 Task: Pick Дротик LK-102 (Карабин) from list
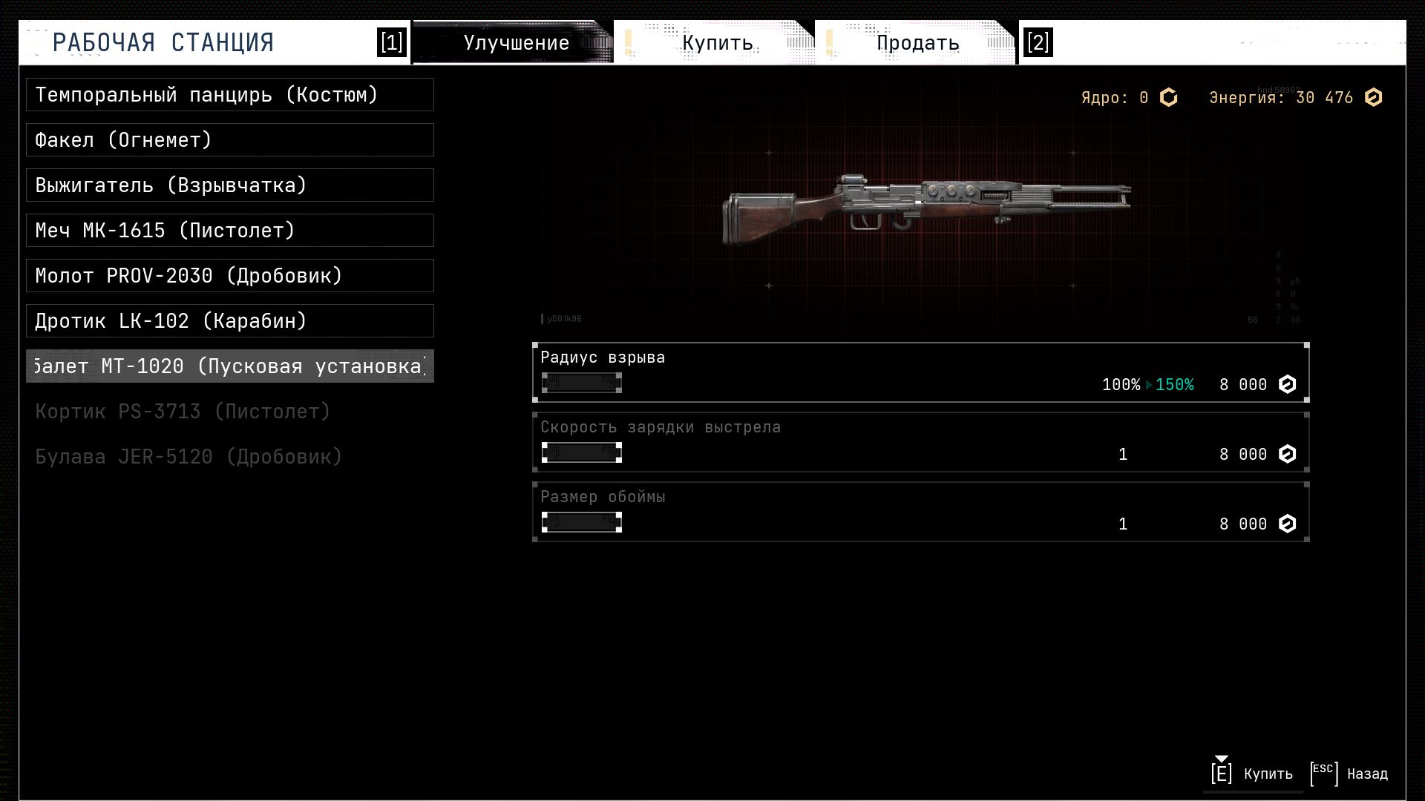230,321
